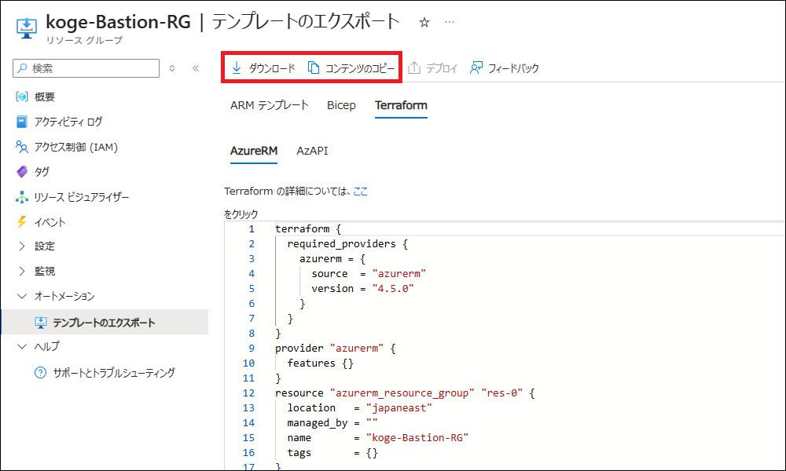Open 概要 in the sidebar

click(x=45, y=97)
